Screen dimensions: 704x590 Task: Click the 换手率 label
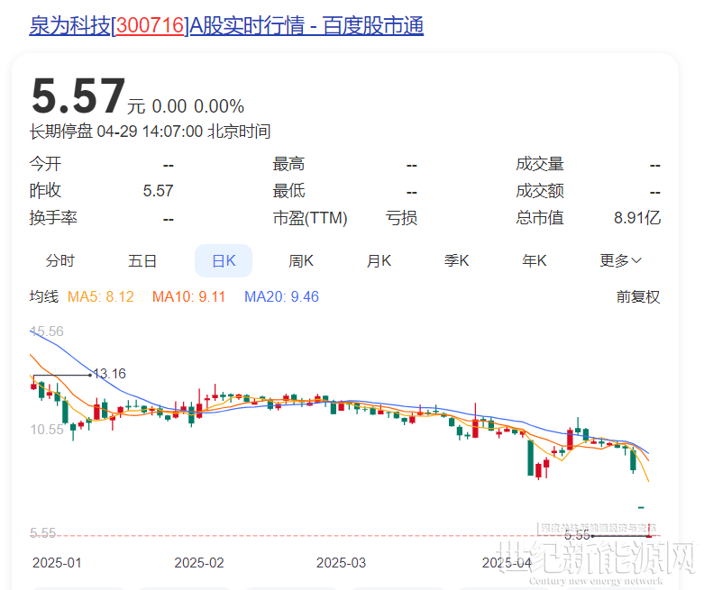coord(53,218)
